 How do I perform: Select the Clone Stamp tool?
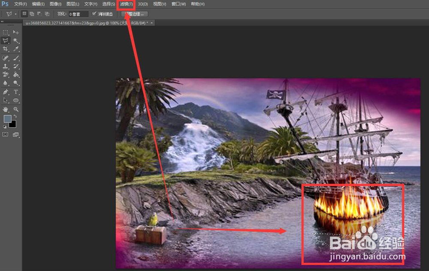click(5, 66)
